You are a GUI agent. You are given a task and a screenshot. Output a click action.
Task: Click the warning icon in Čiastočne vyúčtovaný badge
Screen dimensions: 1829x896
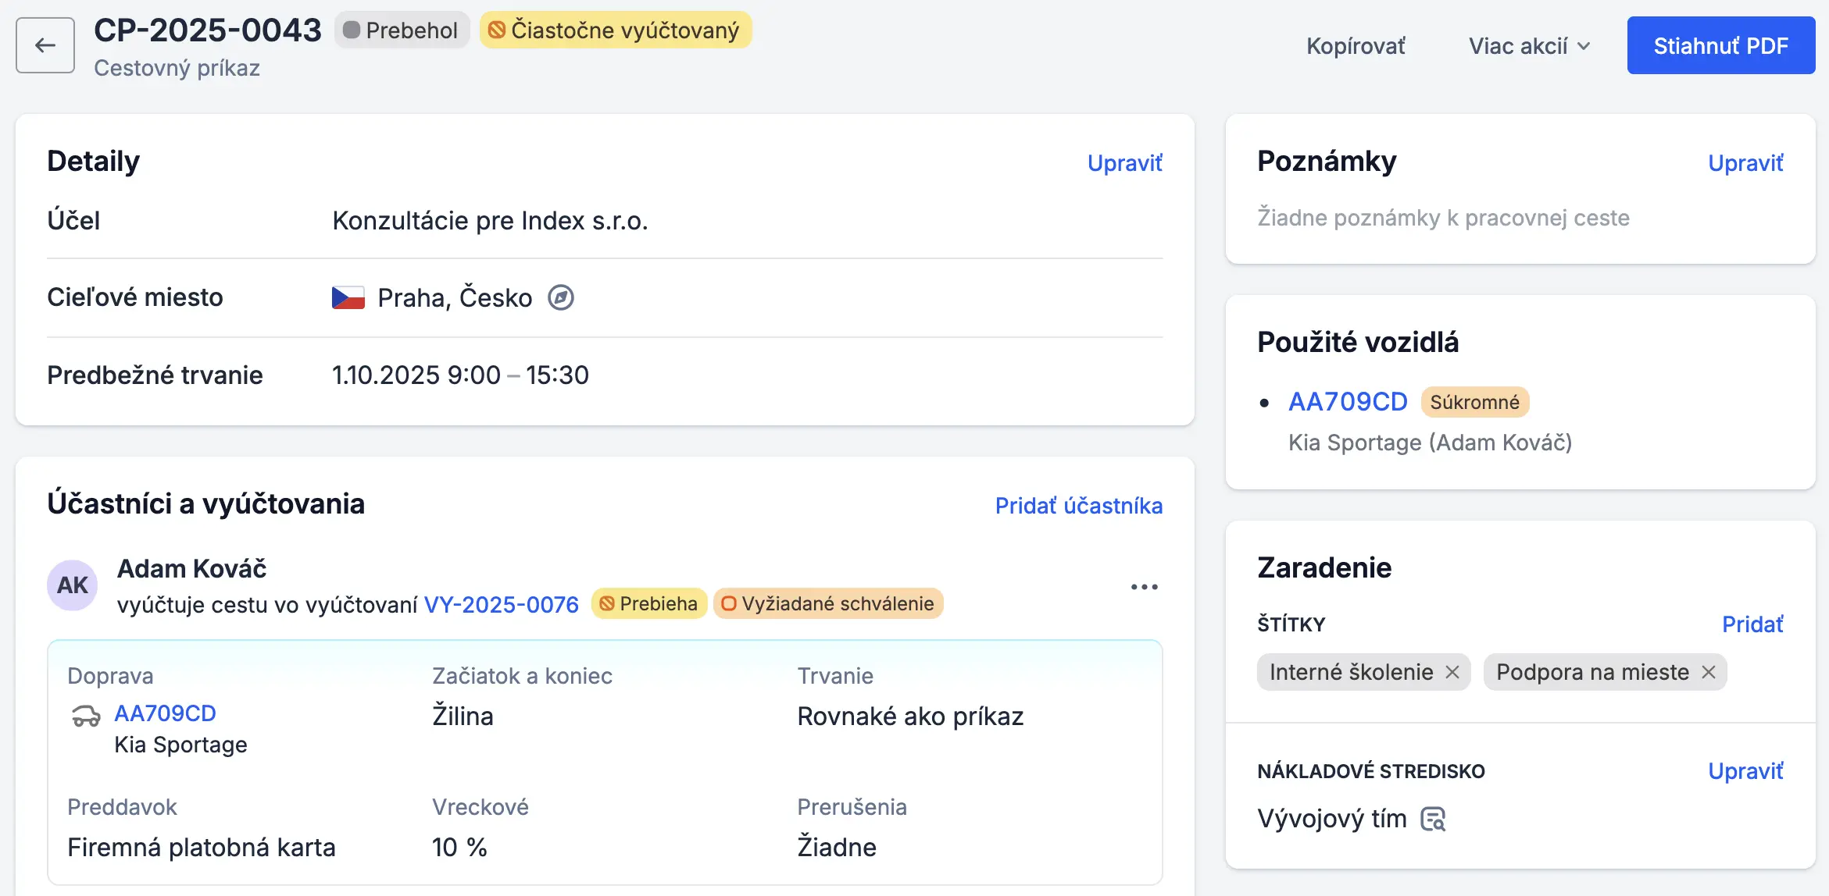(498, 30)
